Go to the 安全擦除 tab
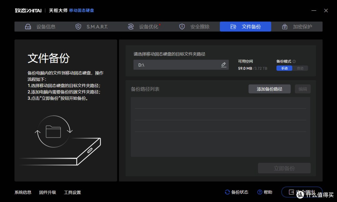Viewport: 337px width, 202px height. (x=194, y=26)
